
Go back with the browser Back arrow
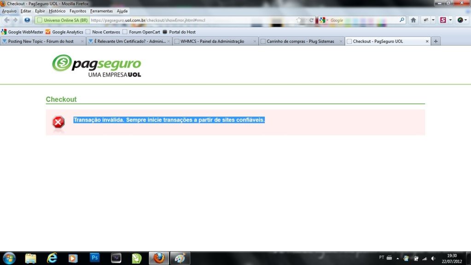tap(6, 20)
